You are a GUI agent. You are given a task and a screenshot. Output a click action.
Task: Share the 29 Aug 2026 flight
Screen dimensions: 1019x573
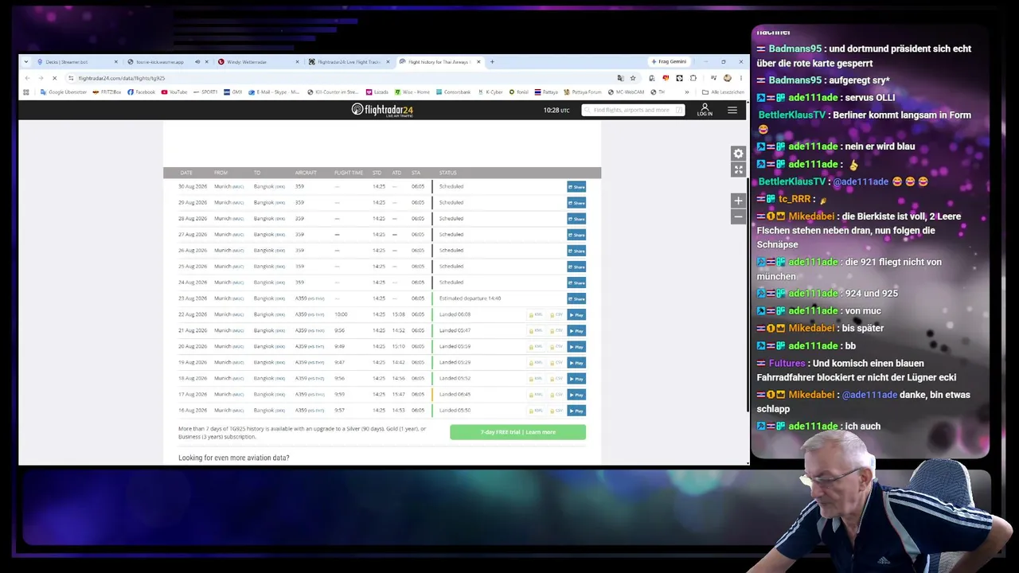tap(576, 203)
